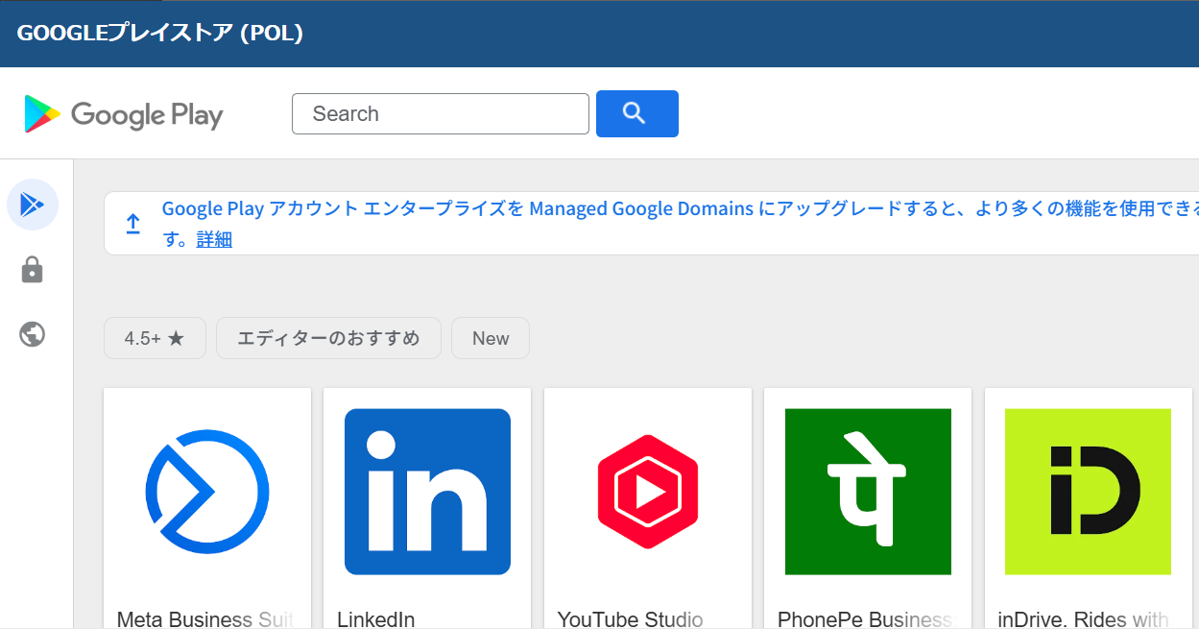The width and height of the screenshot is (1199, 629).
Task: Focus the Search input field
Action: (441, 113)
